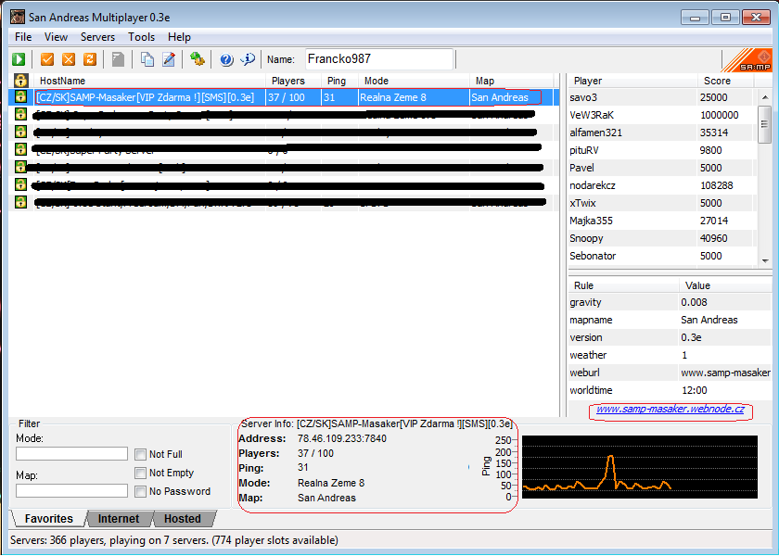This screenshot has width=779, height=556.
Task: Click the application icon in title bar
Action: [x=18, y=18]
